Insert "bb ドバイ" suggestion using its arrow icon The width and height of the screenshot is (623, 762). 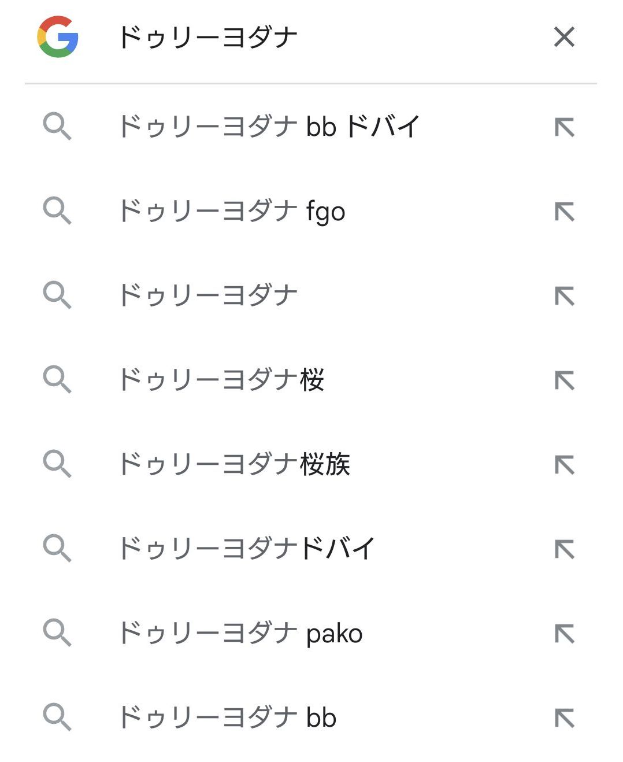coord(564,127)
